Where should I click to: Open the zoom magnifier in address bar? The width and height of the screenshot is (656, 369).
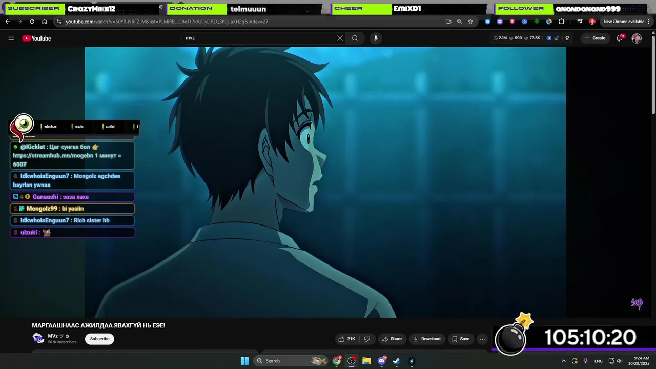point(459,22)
